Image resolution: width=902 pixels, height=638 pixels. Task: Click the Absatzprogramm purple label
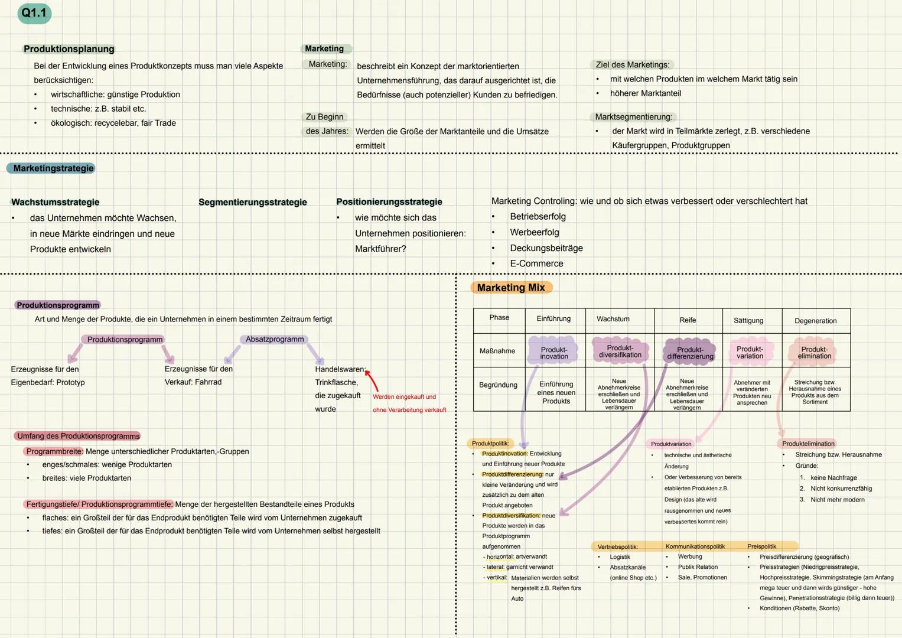point(275,340)
